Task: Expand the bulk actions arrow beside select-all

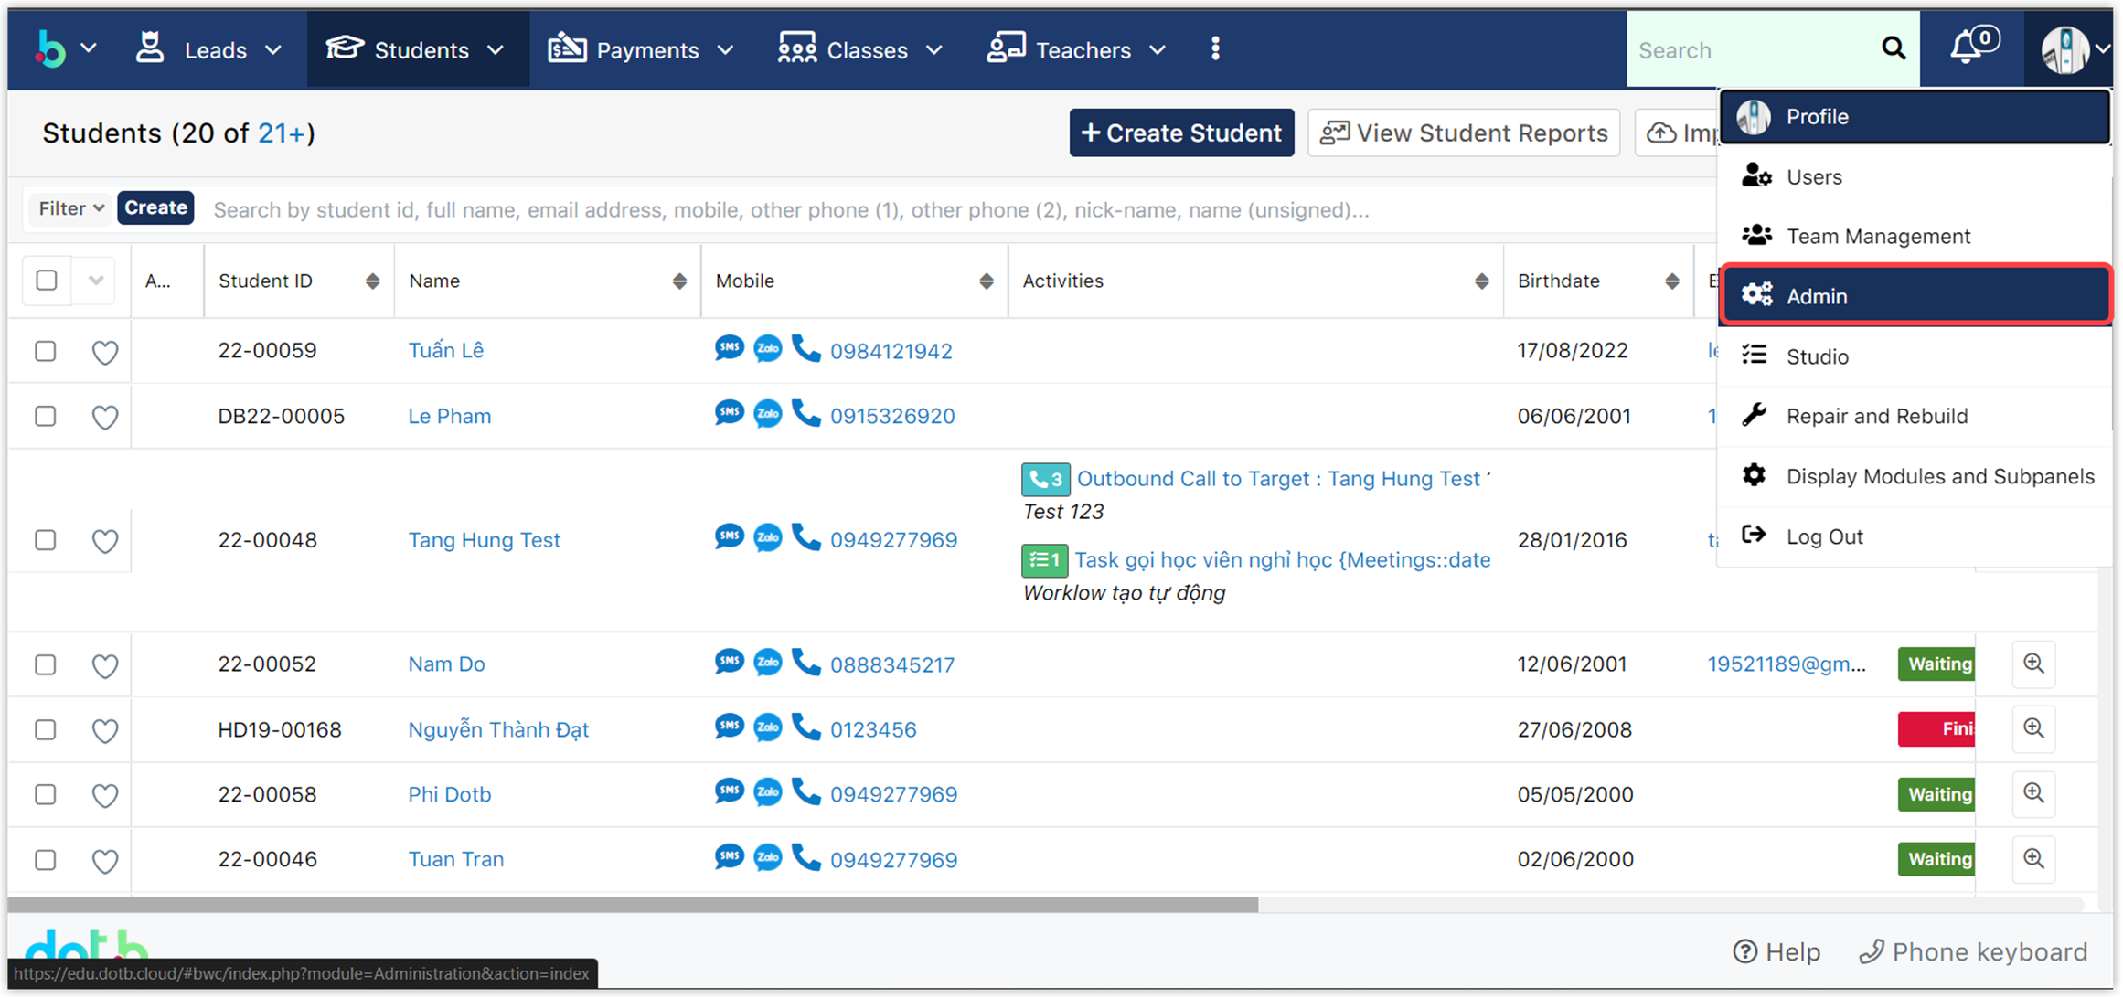Action: [96, 281]
